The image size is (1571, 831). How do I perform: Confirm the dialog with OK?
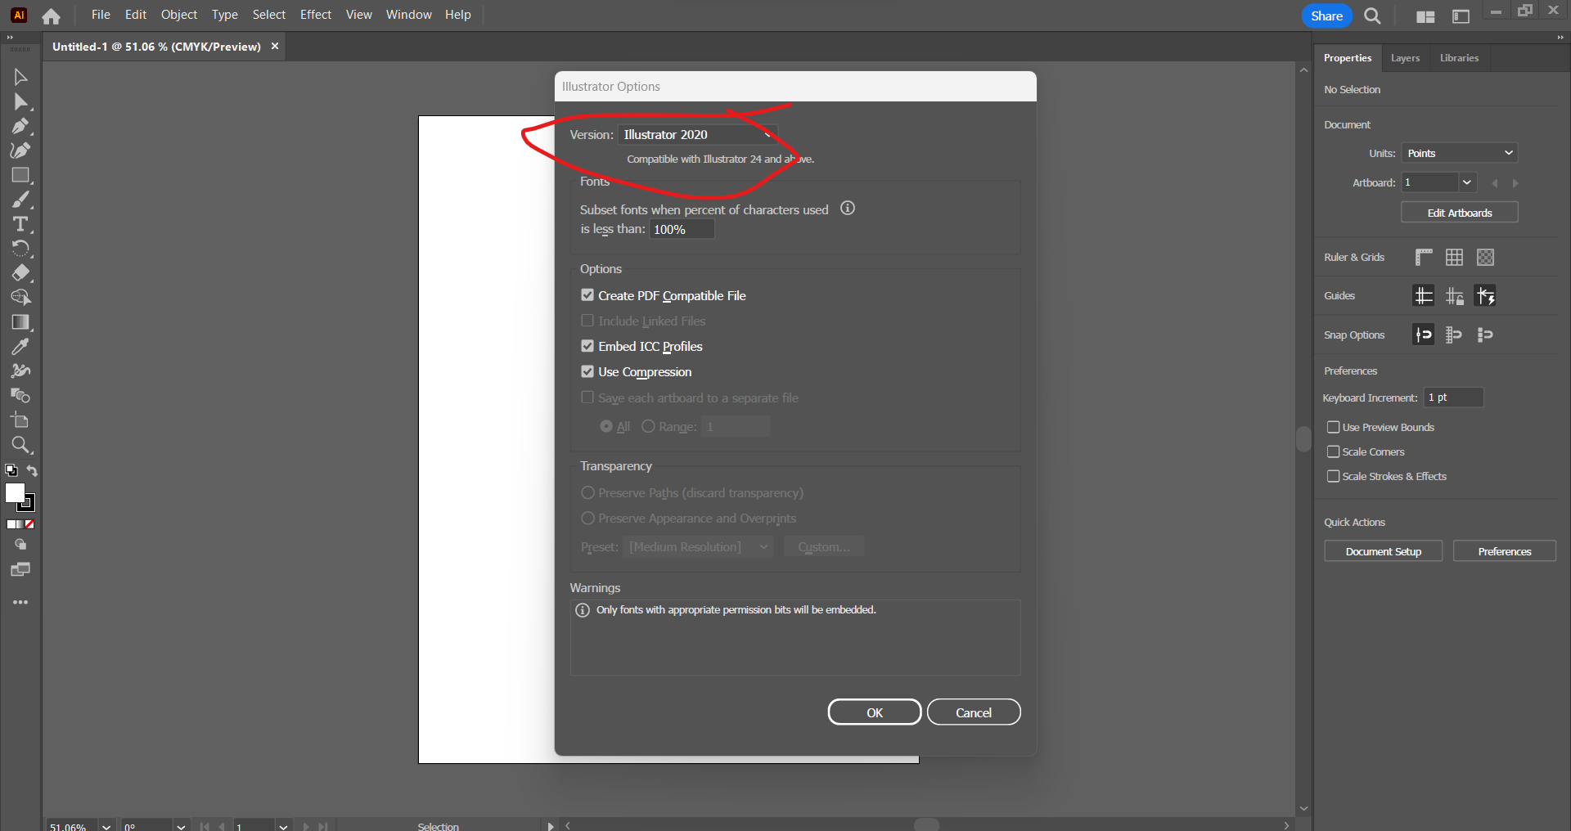pyautogui.click(x=873, y=712)
